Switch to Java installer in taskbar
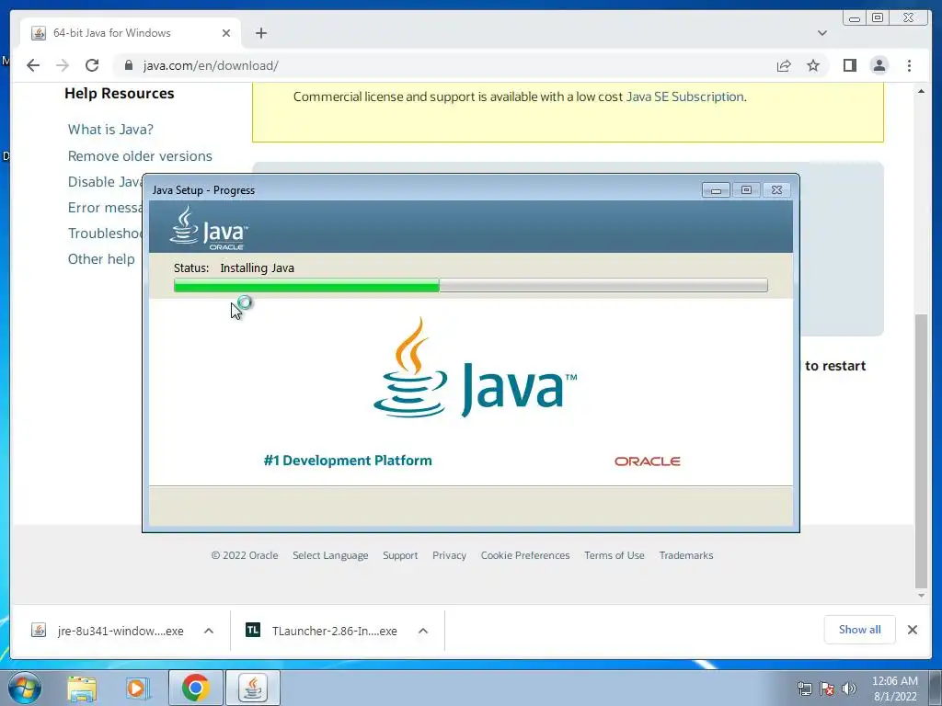This screenshot has width=942, height=706. (x=253, y=689)
